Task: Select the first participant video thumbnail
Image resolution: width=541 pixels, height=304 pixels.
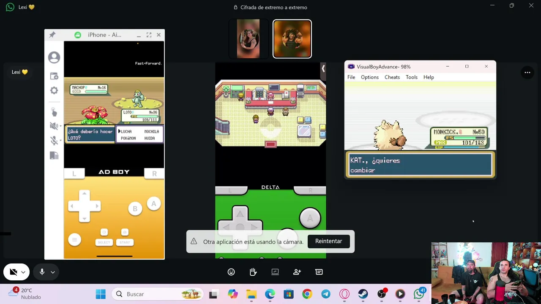Action: point(249,39)
